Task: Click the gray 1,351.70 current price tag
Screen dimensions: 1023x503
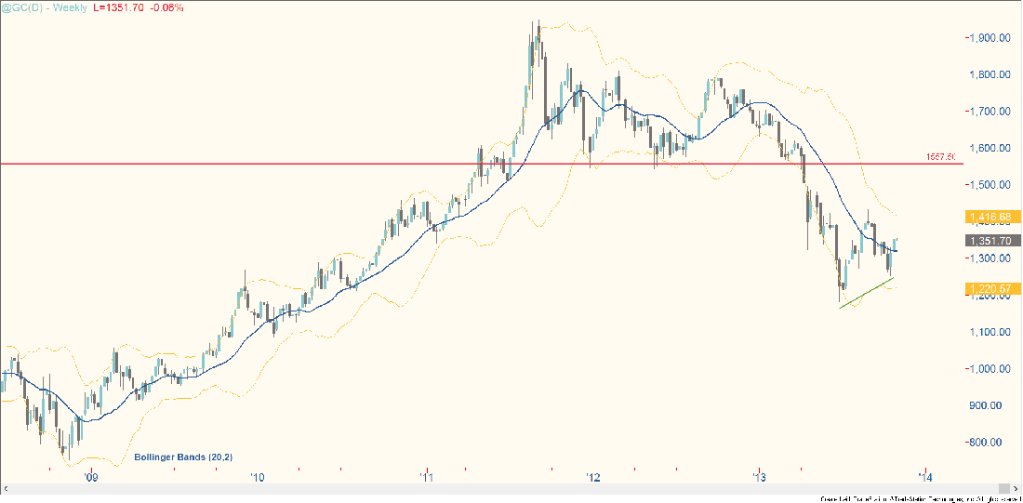Action: click(989, 240)
